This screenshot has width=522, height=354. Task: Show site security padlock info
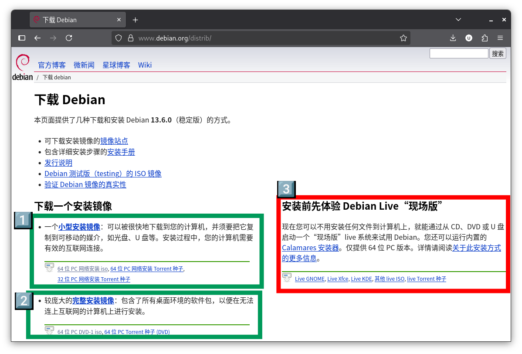coord(131,38)
